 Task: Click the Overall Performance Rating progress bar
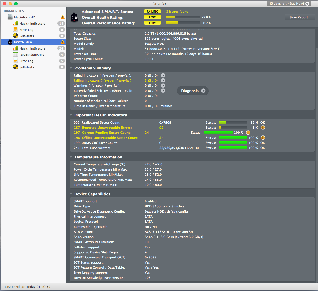tap(183, 23)
